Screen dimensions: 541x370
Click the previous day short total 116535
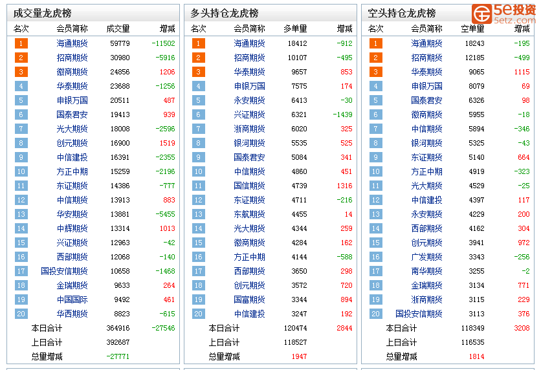(472, 342)
